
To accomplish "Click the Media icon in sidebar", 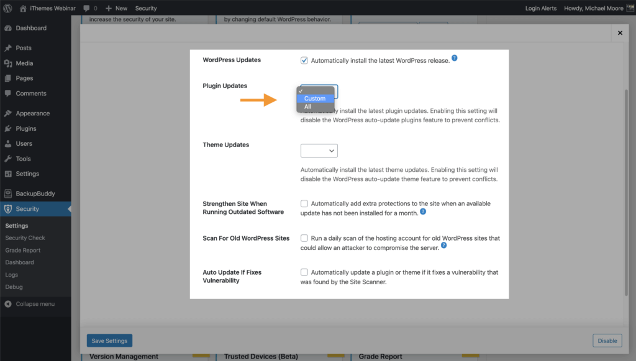I will 8,63.
